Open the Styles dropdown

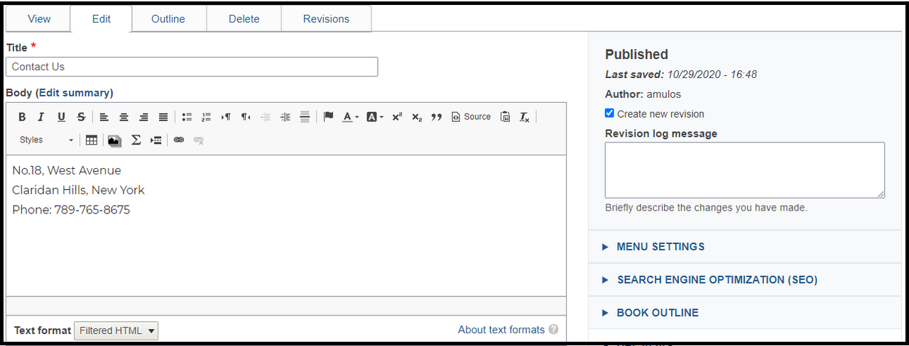coord(46,140)
